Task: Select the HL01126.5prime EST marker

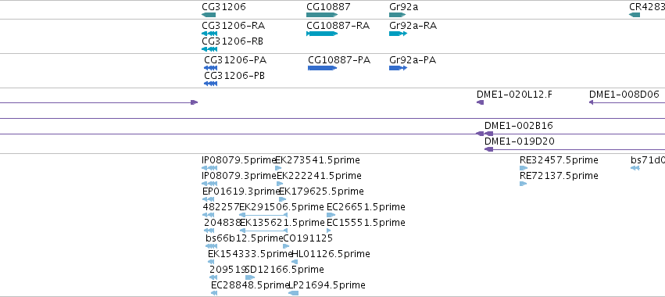Action: click(295, 262)
